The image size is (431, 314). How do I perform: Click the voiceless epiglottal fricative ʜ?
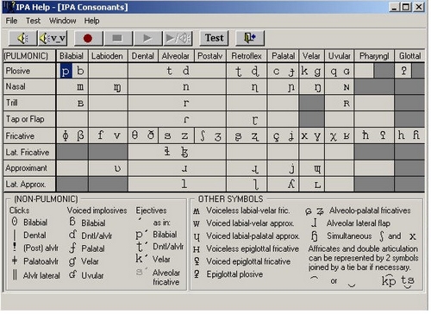coord(197,249)
